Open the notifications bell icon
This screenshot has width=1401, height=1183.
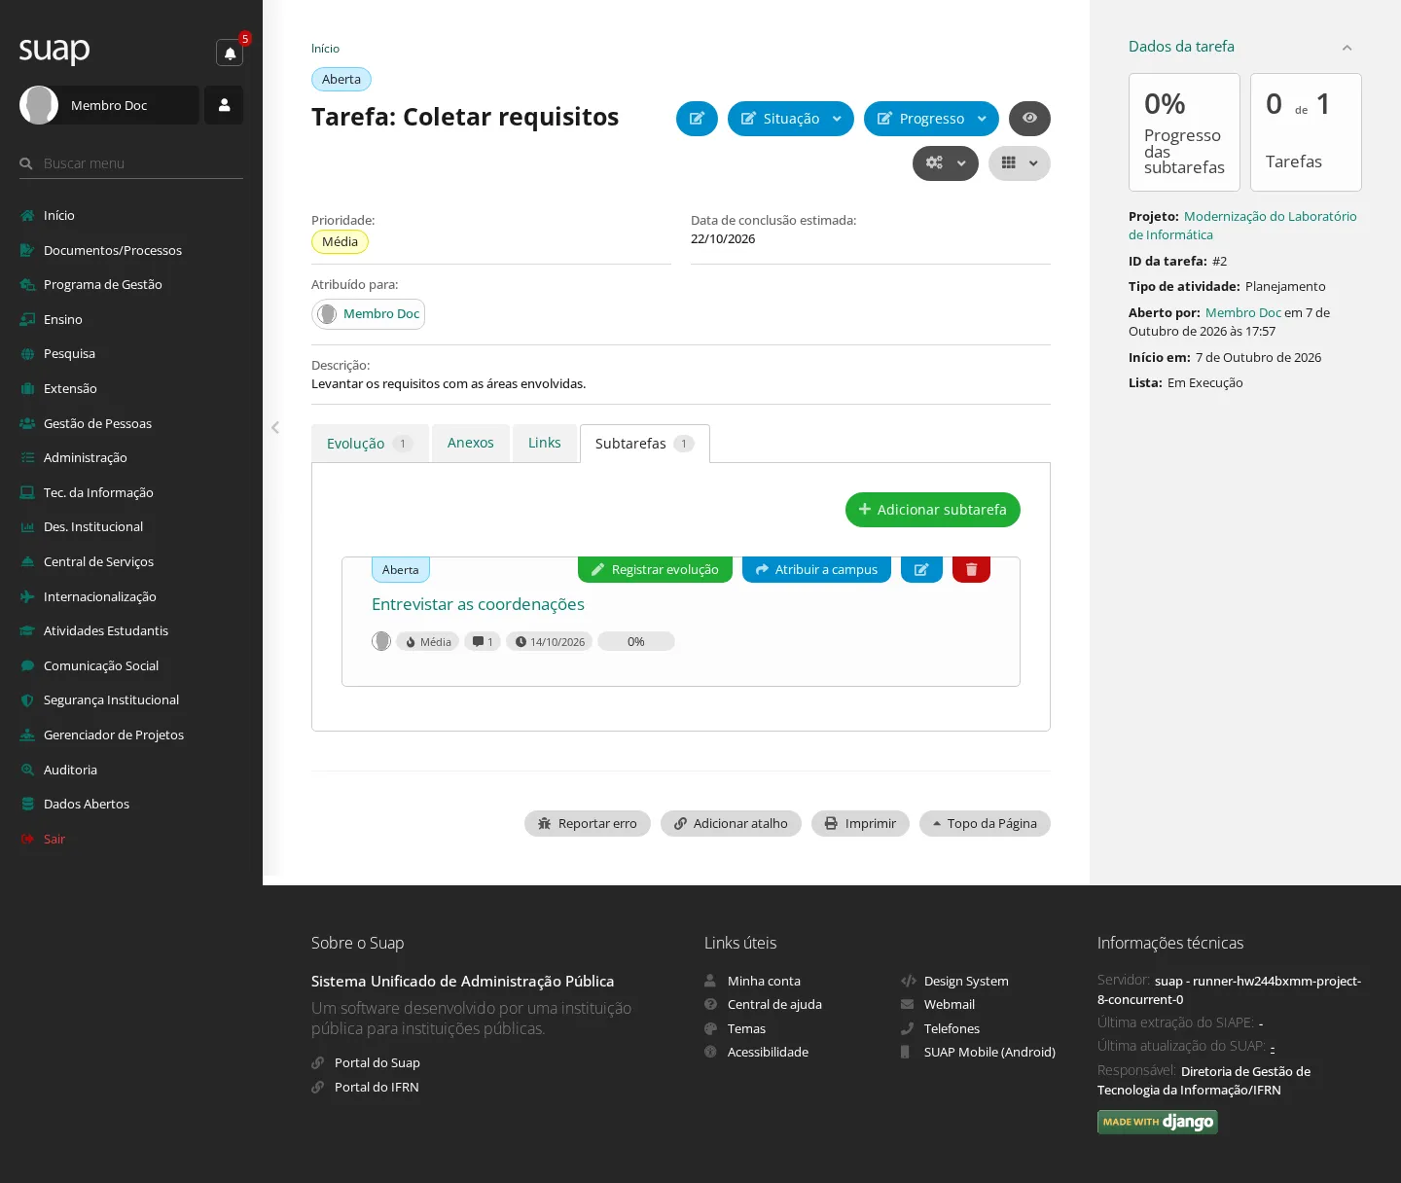coord(230,53)
